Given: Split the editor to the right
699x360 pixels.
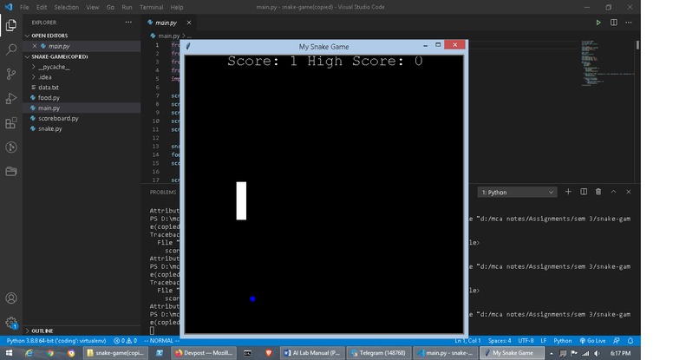Looking at the screenshot, I should 614,23.
